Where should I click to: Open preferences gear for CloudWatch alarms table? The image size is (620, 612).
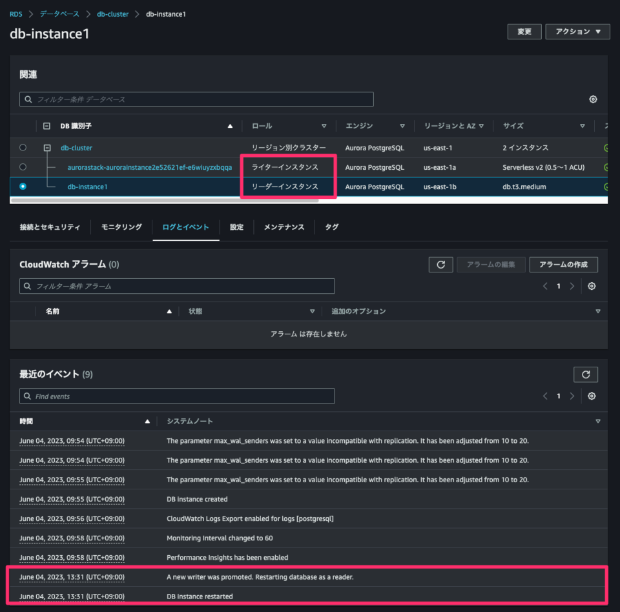pyautogui.click(x=592, y=285)
